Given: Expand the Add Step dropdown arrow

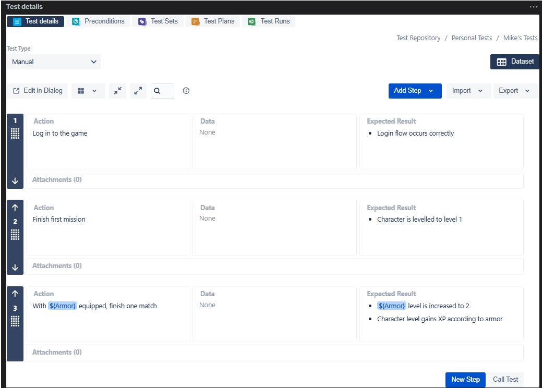Looking at the screenshot, I should (x=431, y=91).
